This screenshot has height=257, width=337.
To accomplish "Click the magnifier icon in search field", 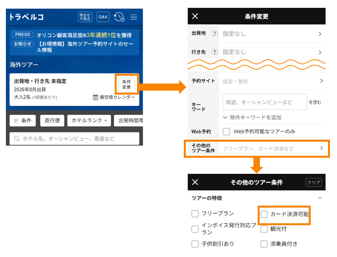I will [x=17, y=139].
